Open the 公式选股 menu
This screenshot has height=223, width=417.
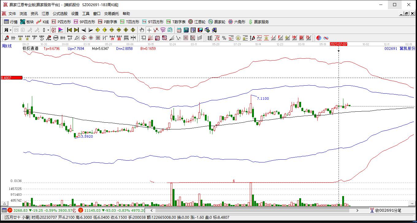[60, 14]
